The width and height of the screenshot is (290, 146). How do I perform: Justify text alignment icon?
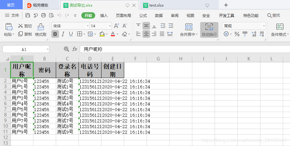click(162, 34)
